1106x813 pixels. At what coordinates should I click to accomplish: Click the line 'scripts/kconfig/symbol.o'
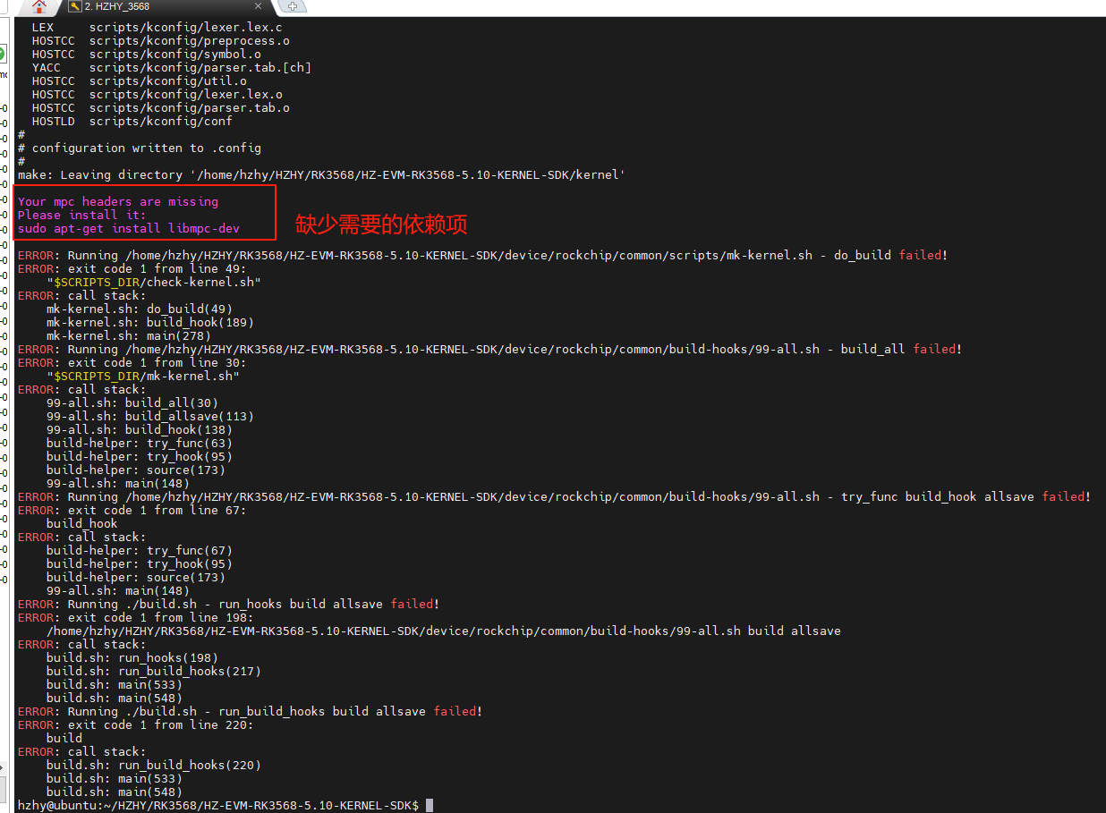(174, 55)
